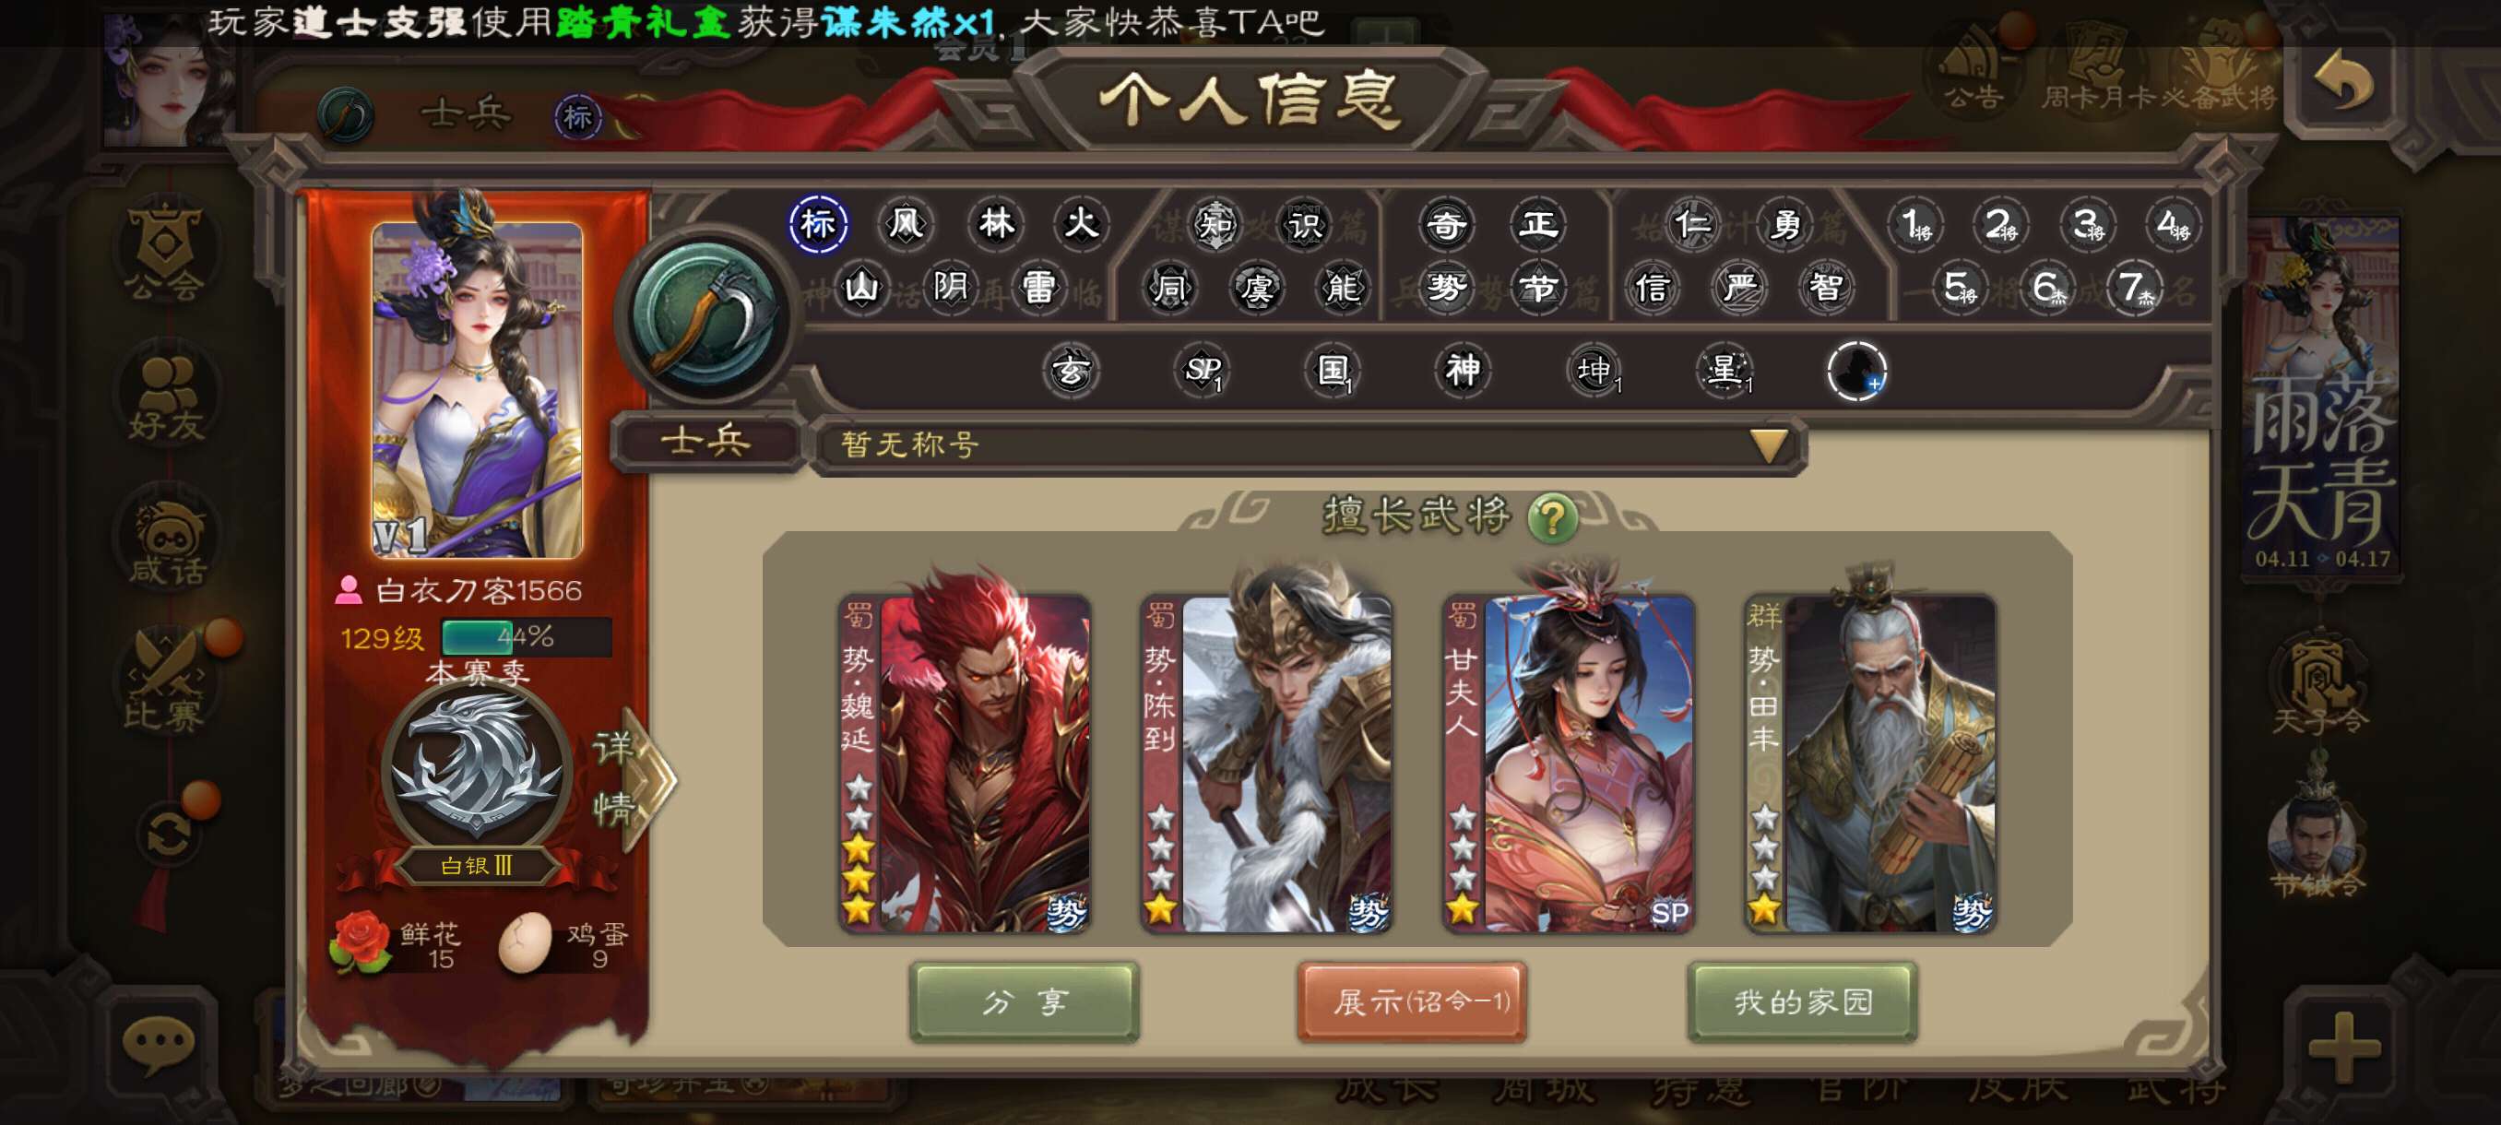Open the 天子令 icon
This screenshot has width=2501, height=1125.
(x=2317, y=682)
